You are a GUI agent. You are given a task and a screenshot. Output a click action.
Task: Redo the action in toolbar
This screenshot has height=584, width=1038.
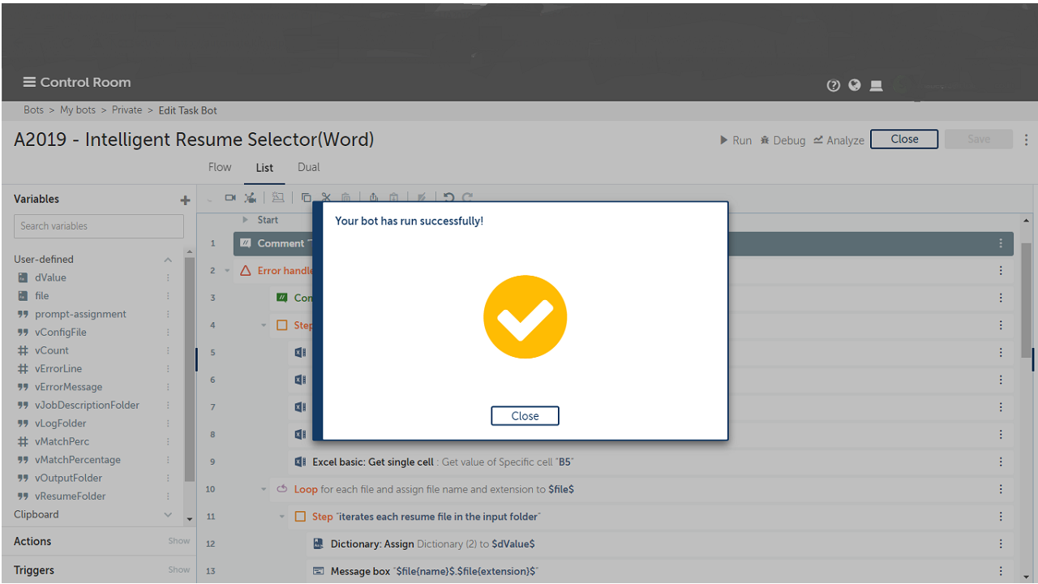[468, 197]
